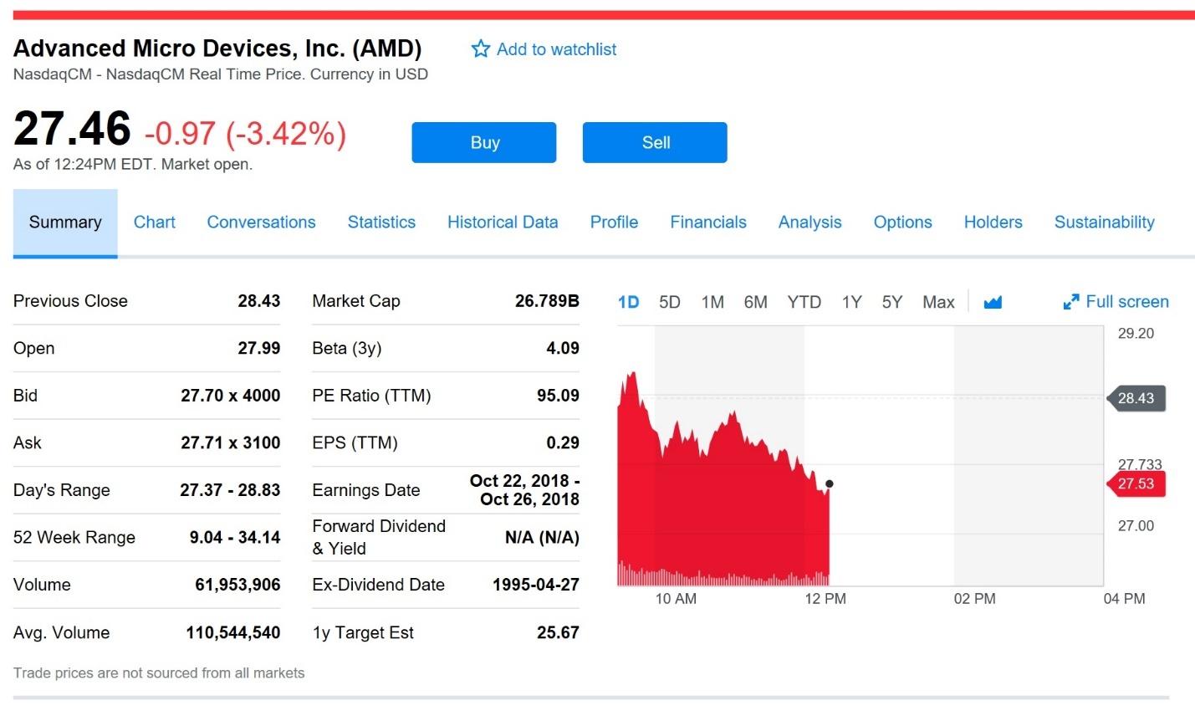
Task: Click the full screen expand arrows icon
Action: [x=1070, y=302]
